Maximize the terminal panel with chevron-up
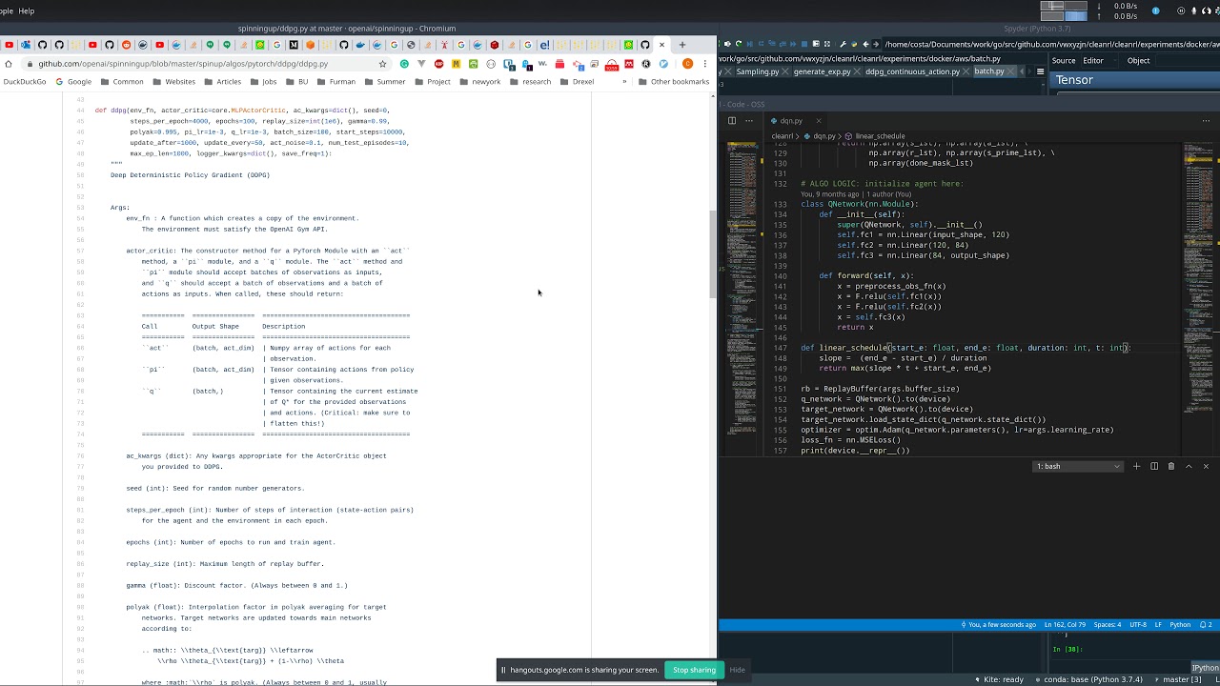This screenshot has width=1220, height=686. 1189,466
